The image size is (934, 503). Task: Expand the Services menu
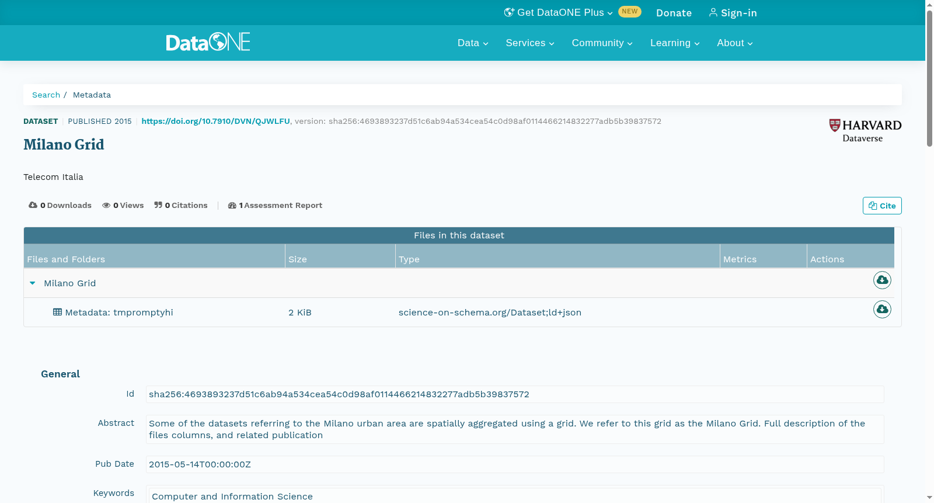click(530, 43)
